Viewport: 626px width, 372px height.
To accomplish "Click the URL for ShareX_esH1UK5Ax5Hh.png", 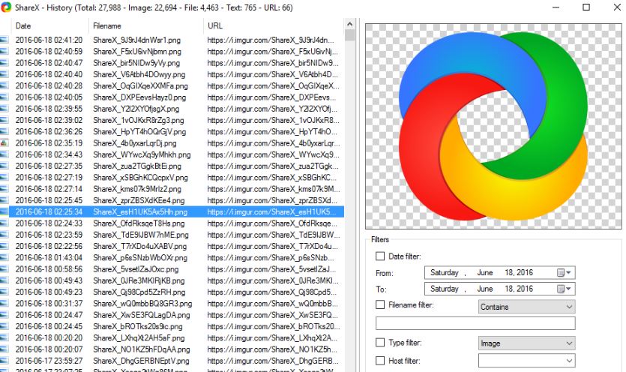I will click(271, 211).
